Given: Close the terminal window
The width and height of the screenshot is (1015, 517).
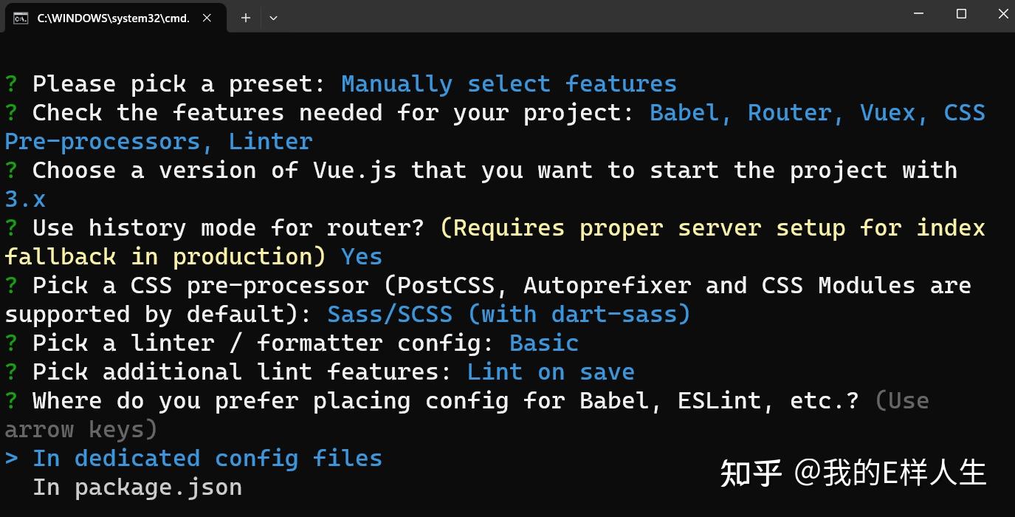Looking at the screenshot, I should click(x=1003, y=14).
